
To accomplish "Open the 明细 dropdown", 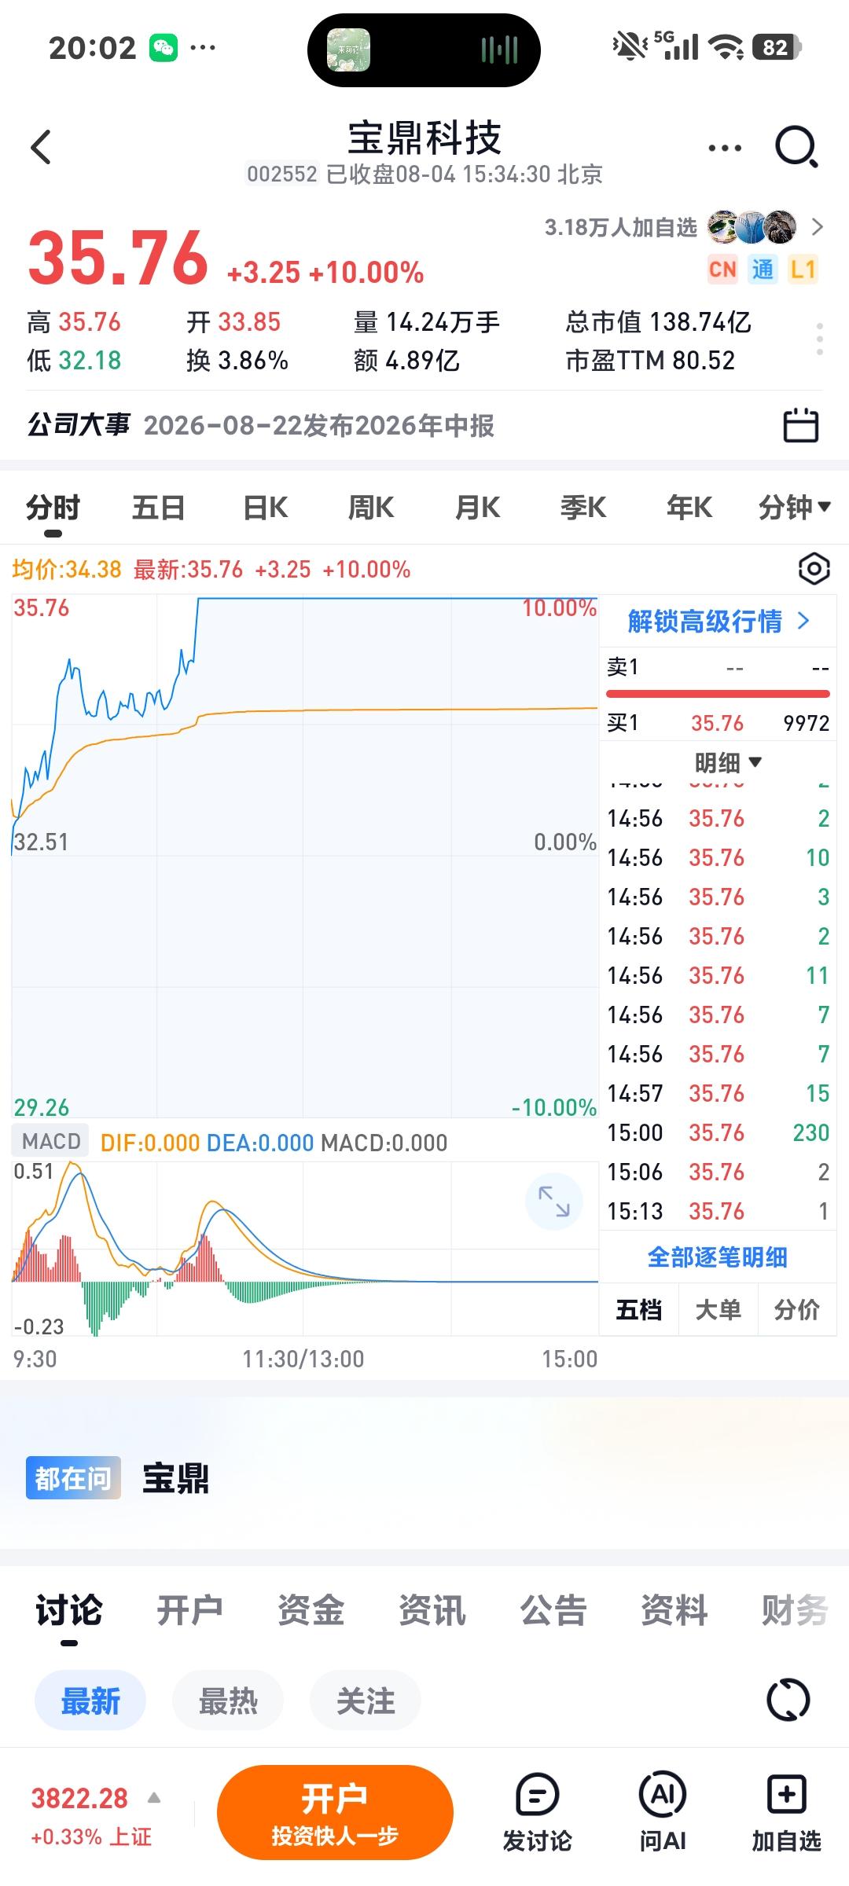I will [728, 762].
